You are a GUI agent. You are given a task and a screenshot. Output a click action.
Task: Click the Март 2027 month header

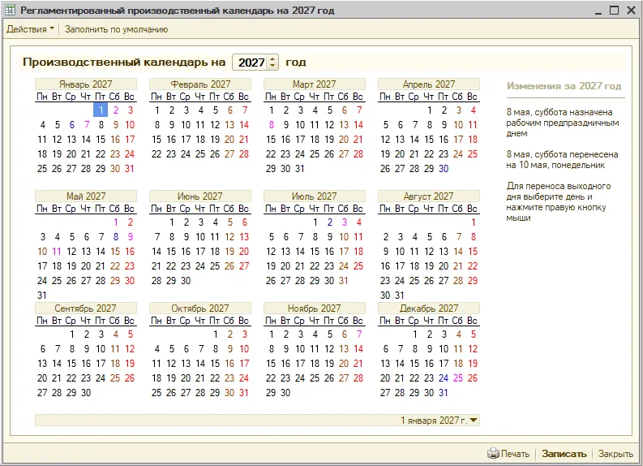click(315, 84)
